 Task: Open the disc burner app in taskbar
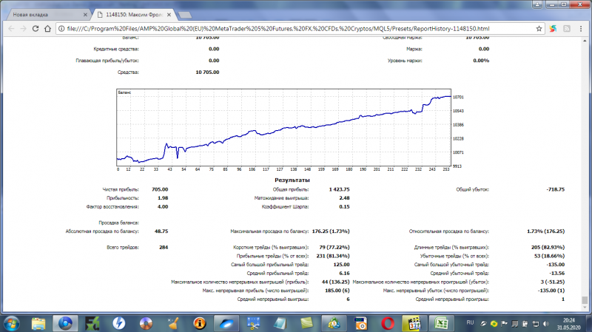pos(146,324)
